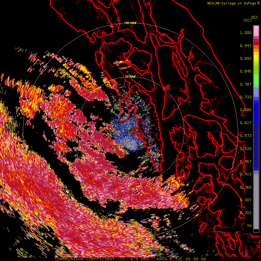Screen dimensions: 261x261
Task: Click the NEXLAB-College of DuPage label
Action: [232, 3]
